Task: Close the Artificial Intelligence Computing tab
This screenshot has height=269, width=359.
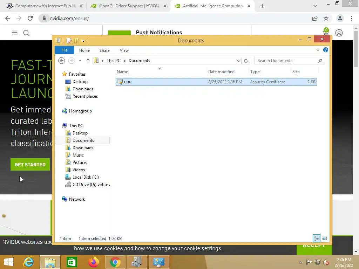Action: [x=249, y=6]
